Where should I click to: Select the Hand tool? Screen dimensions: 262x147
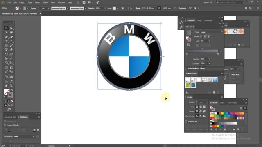click(x=6, y=86)
